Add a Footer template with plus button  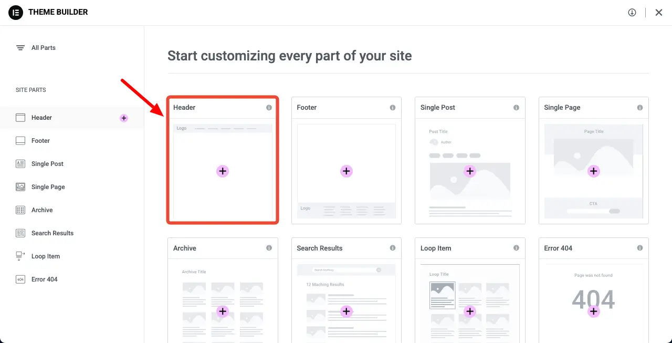point(346,171)
